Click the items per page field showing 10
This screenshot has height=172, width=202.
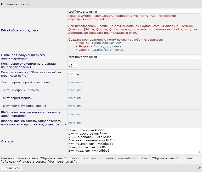point(73,65)
